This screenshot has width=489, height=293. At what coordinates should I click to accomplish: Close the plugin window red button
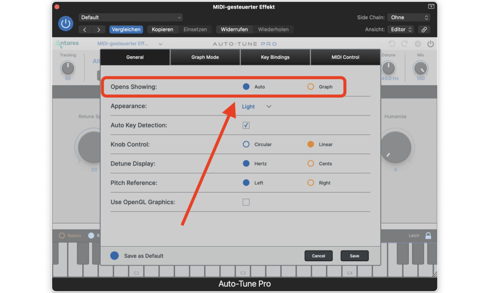point(57,7)
